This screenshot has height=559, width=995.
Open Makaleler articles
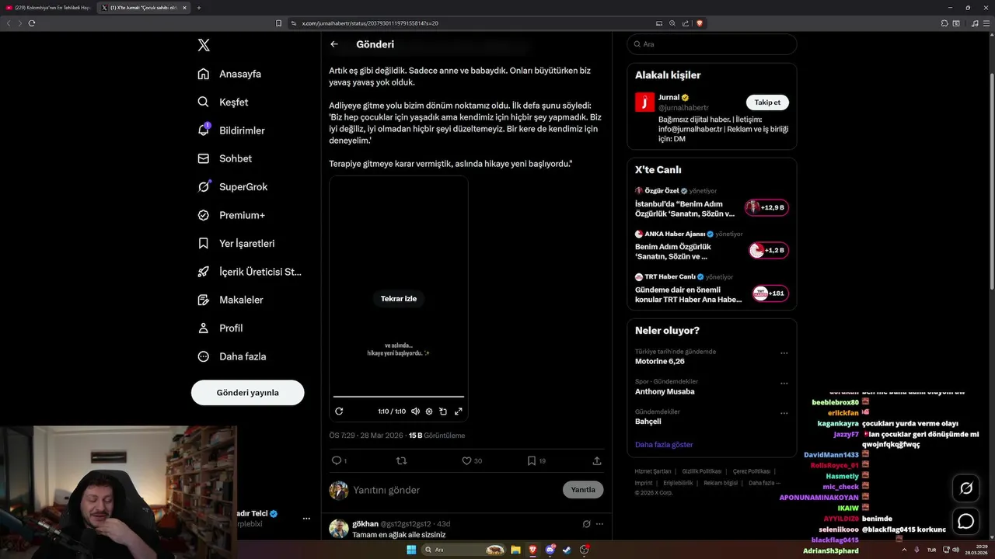pos(230,300)
